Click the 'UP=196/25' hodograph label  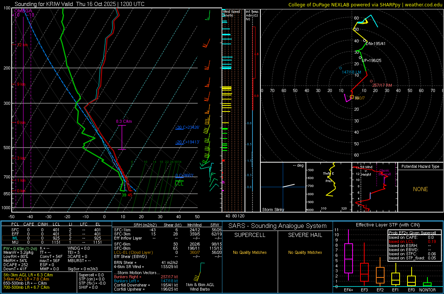tap(371, 60)
